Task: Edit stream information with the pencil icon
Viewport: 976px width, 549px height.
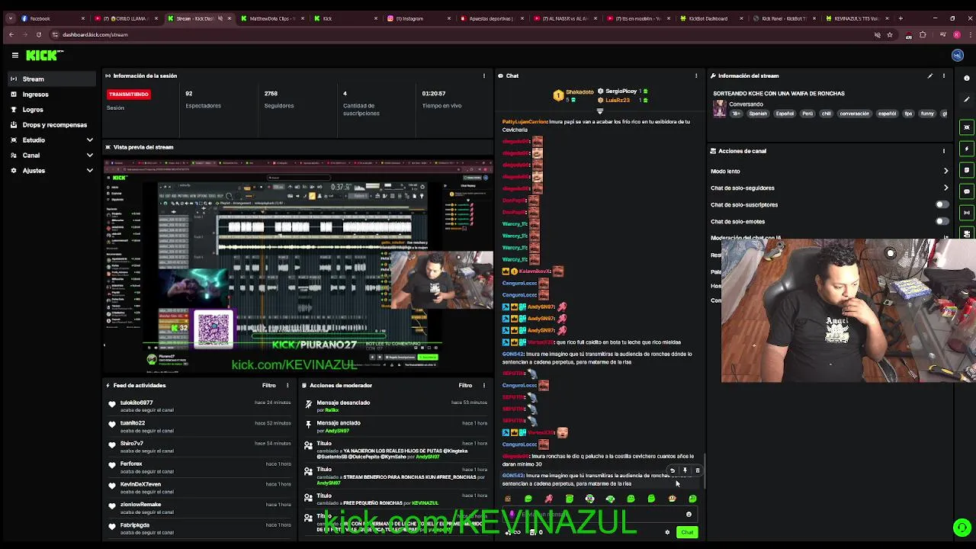Action: [929, 75]
